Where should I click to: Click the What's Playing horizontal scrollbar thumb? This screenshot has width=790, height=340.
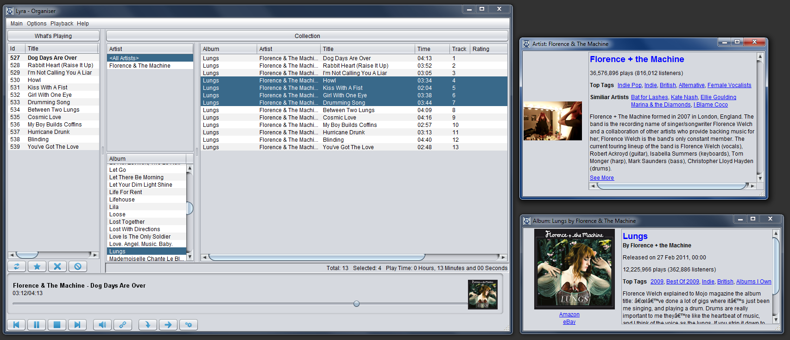pos(27,255)
